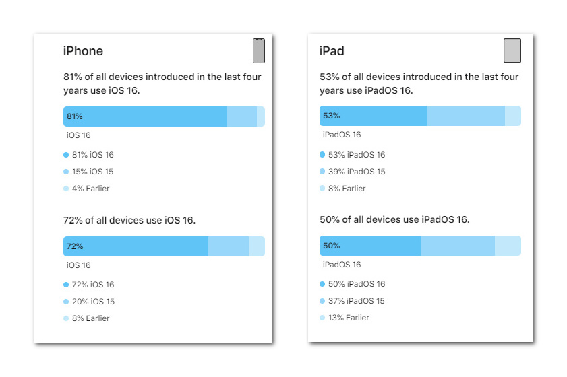Click the dot beside 13% Earlier
The width and height of the screenshot is (567, 377).
pyautogui.click(x=322, y=318)
